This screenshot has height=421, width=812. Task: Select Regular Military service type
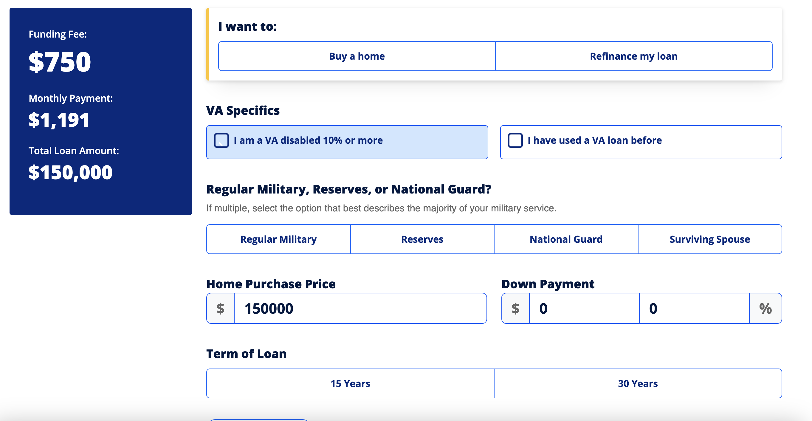(278, 239)
